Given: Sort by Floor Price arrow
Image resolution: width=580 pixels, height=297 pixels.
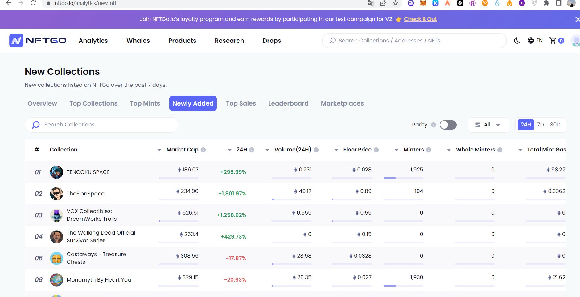Looking at the screenshot, I should tap(336, 150).
